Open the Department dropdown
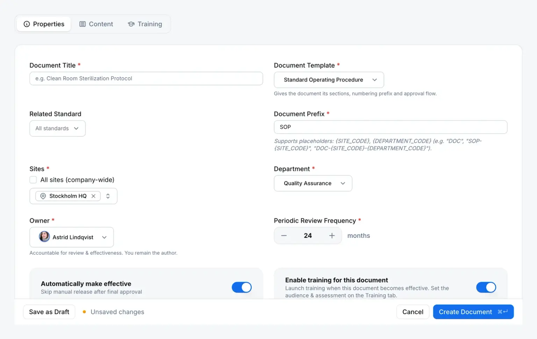Viewport: 537px width, 339px height. point(313,183)
